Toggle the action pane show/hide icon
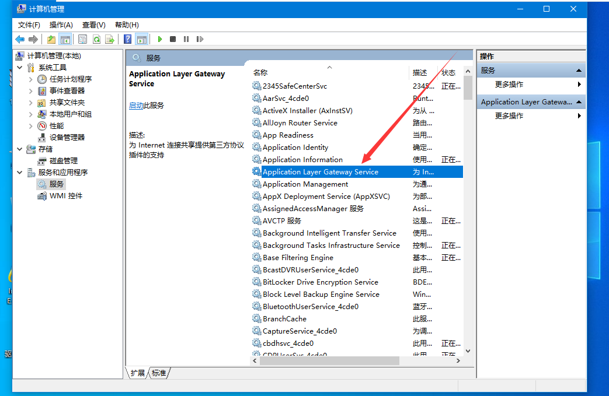The image size is (609, 396). [141, 39]
